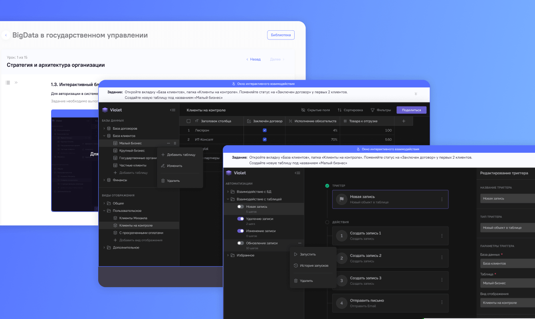535x319 pixels.
Task: Go back with the Назад link
Action: [254, 59]
